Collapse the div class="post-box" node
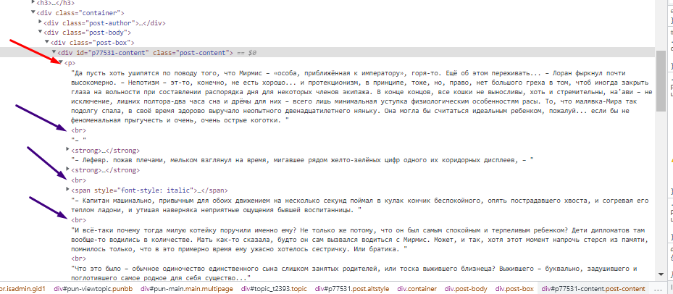The width and height of the screenshot is (673, 294). [x=47, y=43]
